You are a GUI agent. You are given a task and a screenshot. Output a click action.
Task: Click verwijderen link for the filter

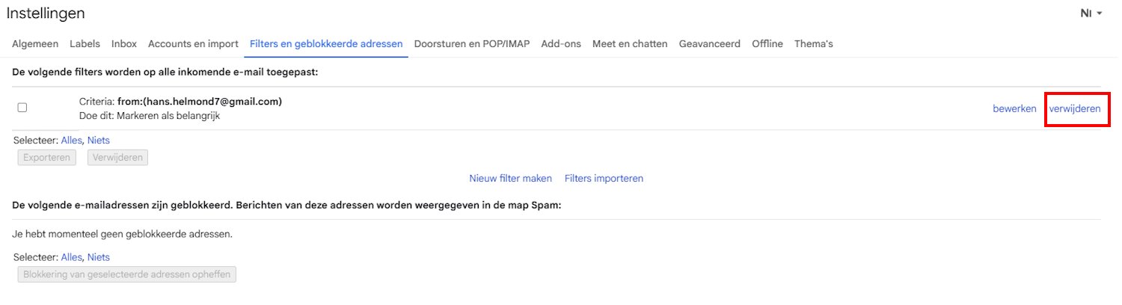(x=1075, y=108)
